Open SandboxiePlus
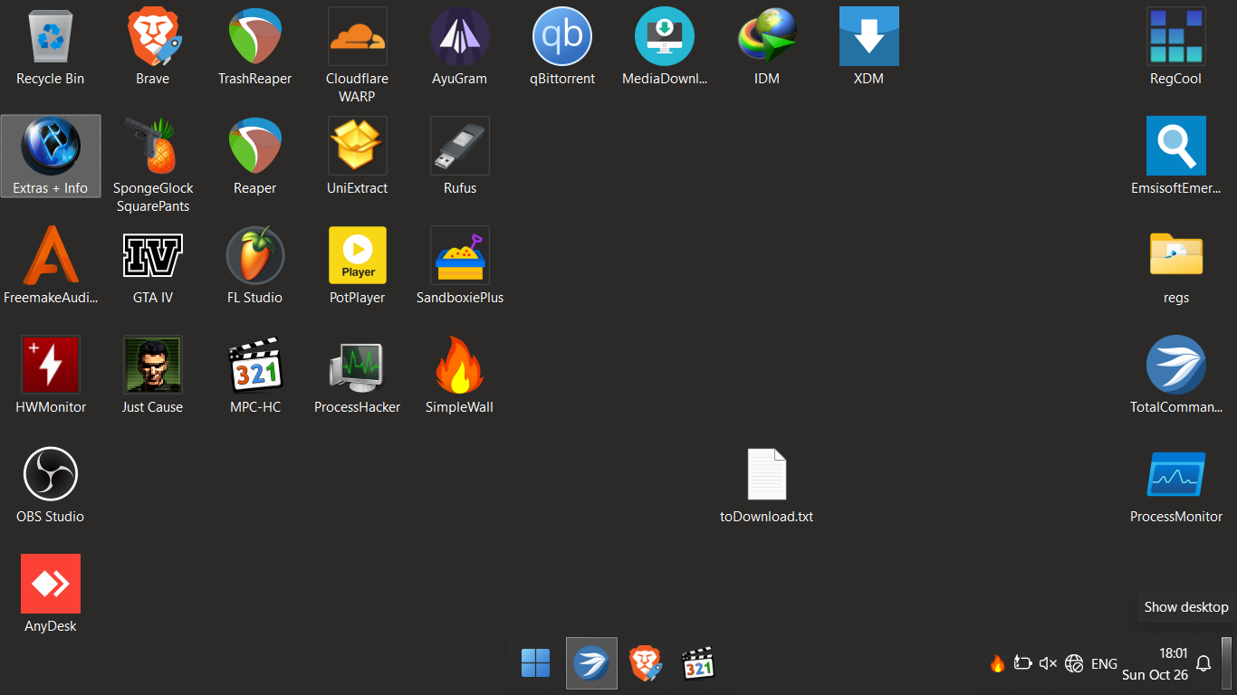This screenshot has height=695, width=1237. tap(459, 254)
